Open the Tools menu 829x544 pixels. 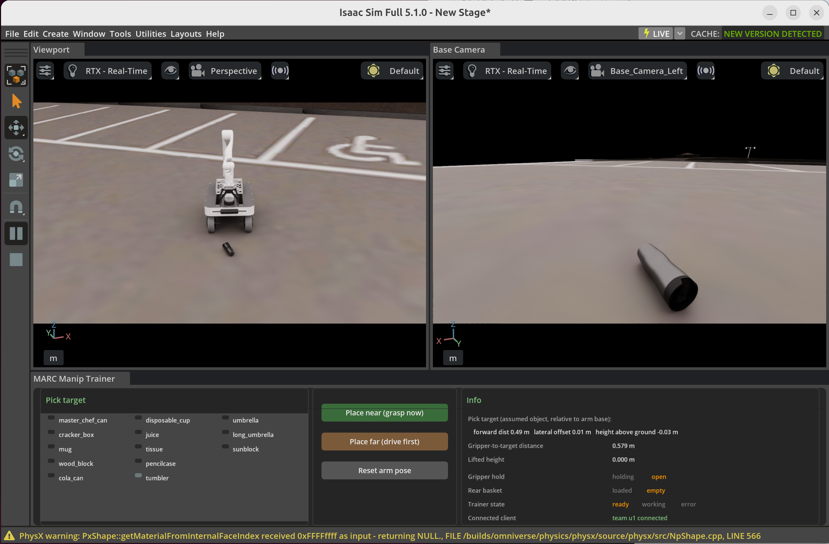(x=120, y=34)
